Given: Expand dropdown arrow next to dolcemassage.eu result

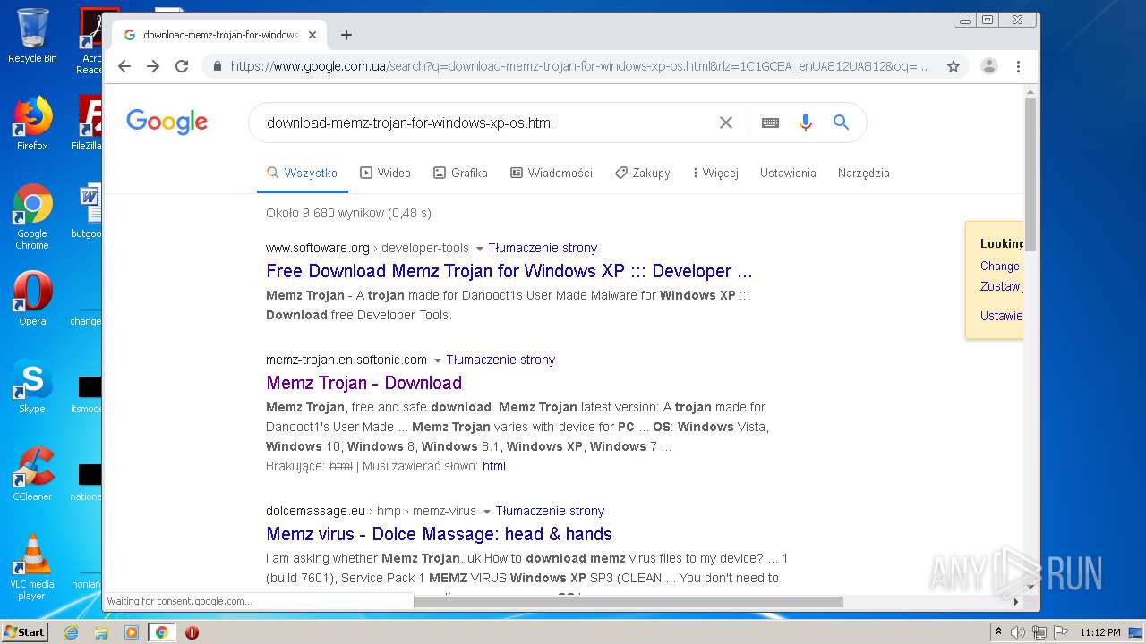Looking at the screenshot, I should click(487, 512).
